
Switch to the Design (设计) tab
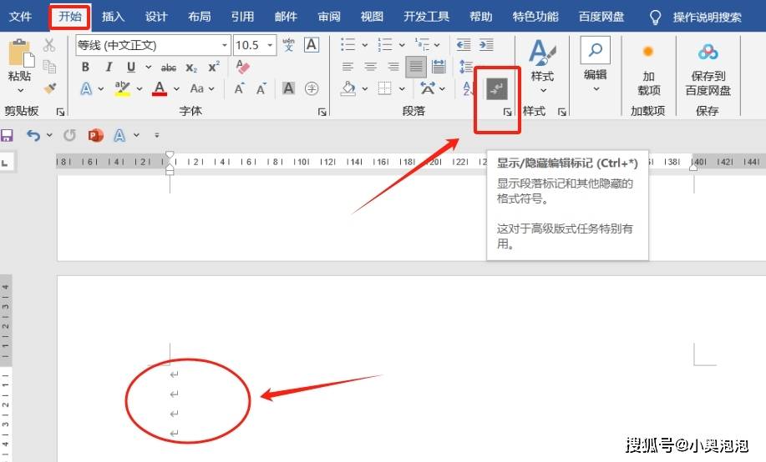[x=156, y=17]
